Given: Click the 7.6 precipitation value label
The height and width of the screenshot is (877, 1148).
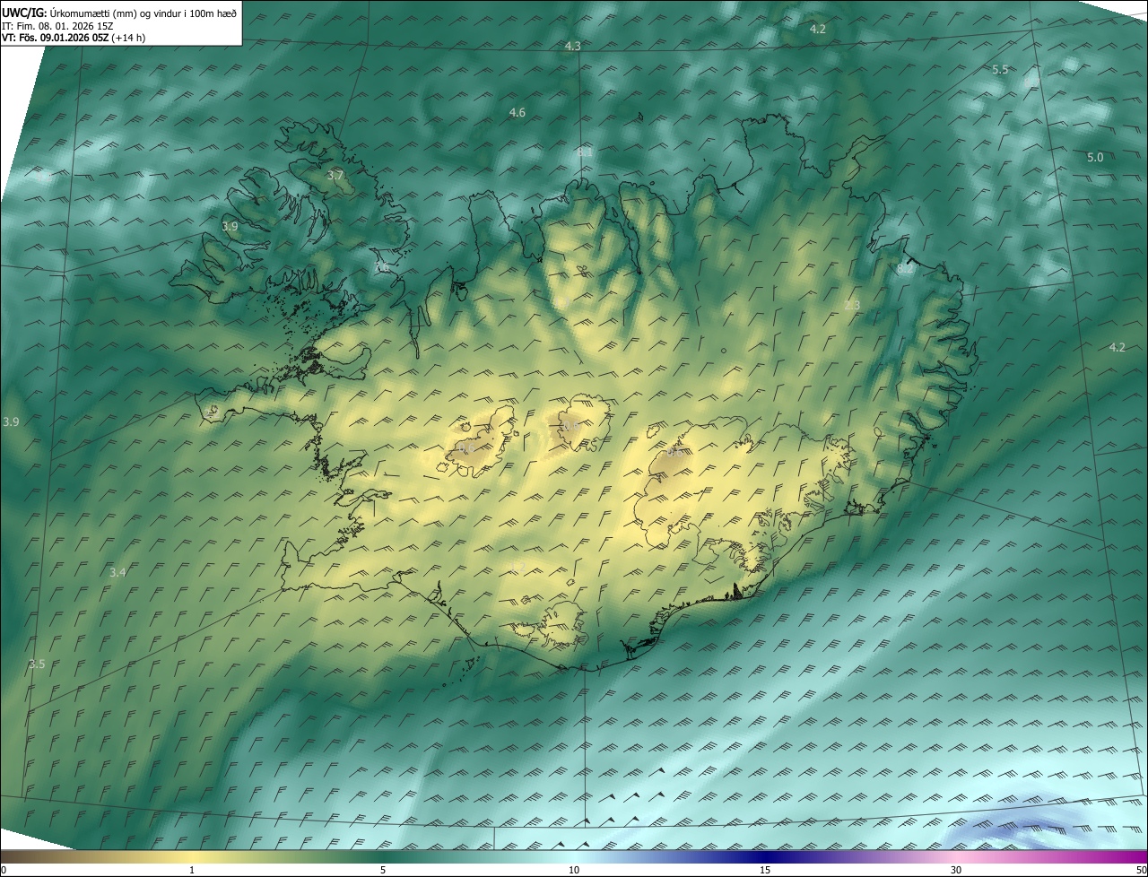Looking at the screenshot, I should (x=382, y=267).
